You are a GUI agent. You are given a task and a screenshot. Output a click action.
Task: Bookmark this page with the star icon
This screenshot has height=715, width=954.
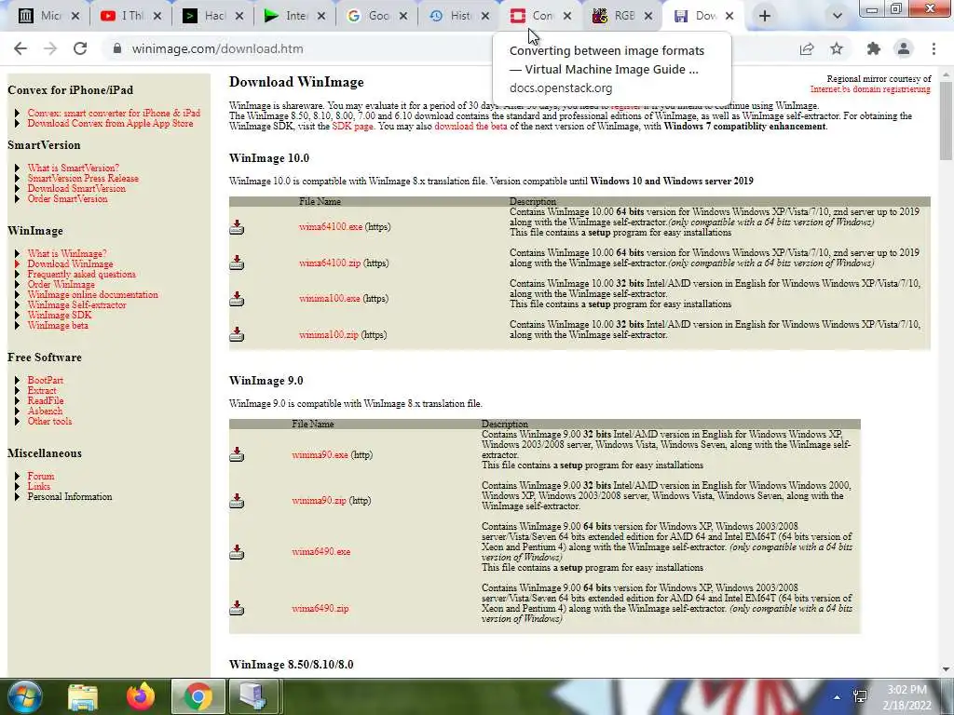tap(837, 48)
